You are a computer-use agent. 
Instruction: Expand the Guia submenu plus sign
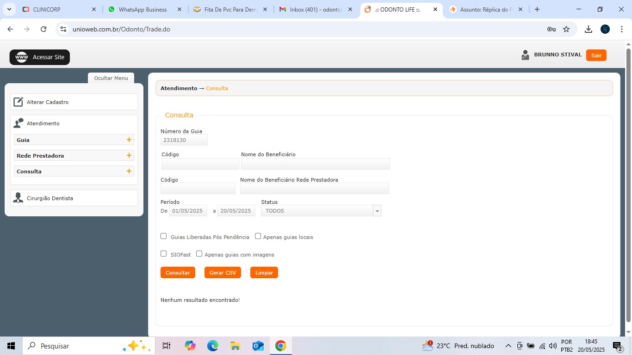coord(129,140)
